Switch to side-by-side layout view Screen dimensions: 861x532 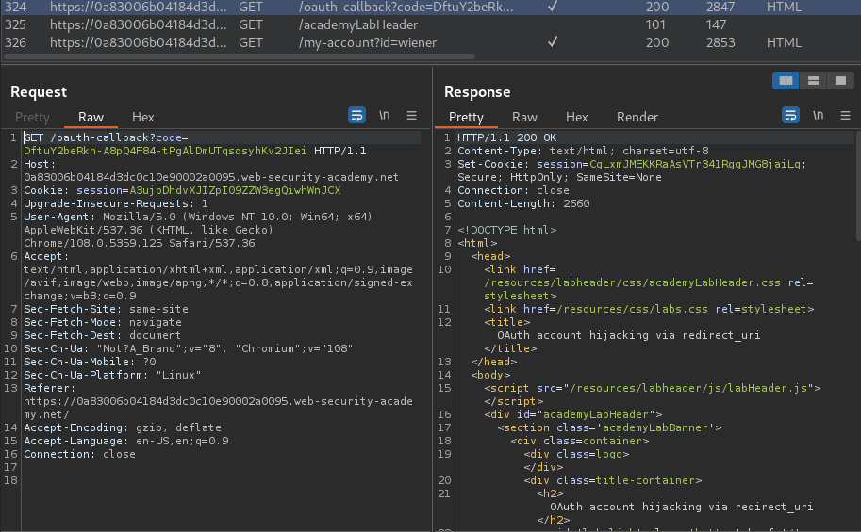tap(786, 81)
